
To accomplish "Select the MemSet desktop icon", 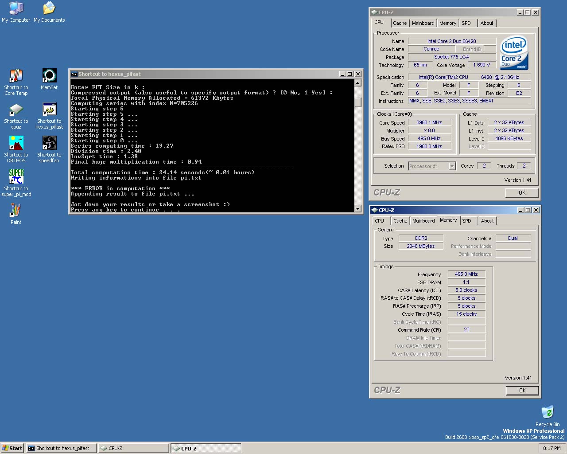I will pyautogui.click(x=49, y=79).
